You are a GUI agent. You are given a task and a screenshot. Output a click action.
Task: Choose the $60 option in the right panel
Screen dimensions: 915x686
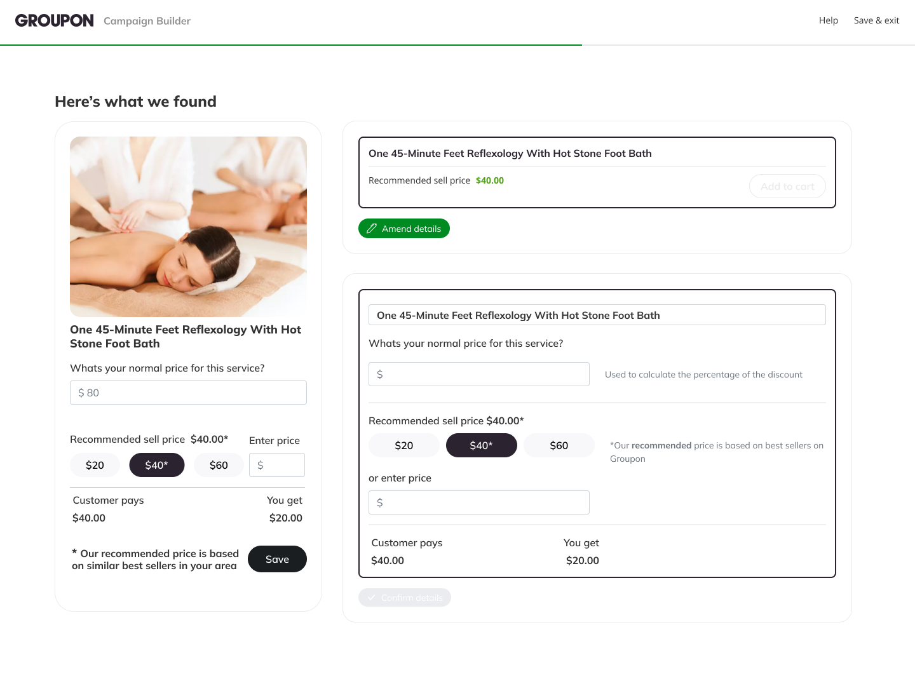point(559,445)
